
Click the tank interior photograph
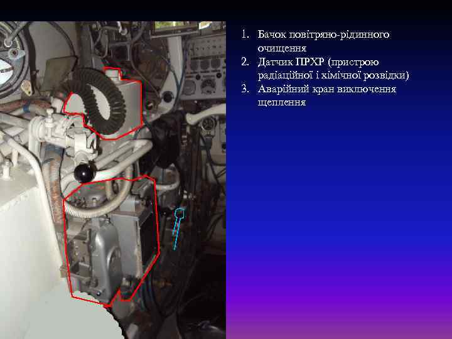point(113,180)
